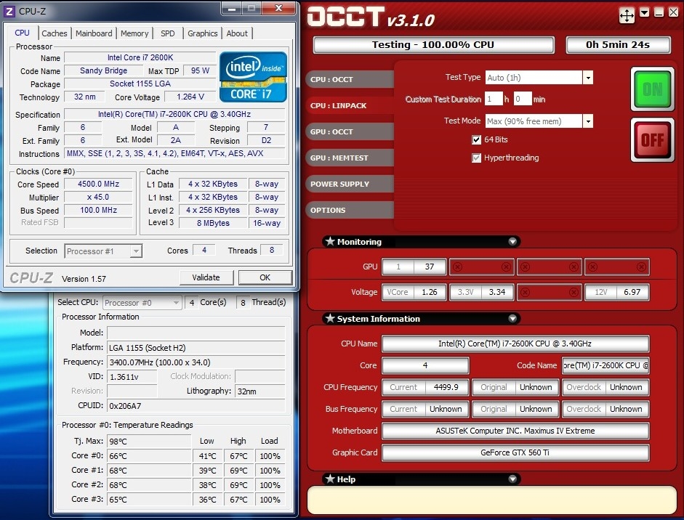The image size is (684, 520).
Task: Click the Frequency 3400.07MHz field
Action: 196,362
